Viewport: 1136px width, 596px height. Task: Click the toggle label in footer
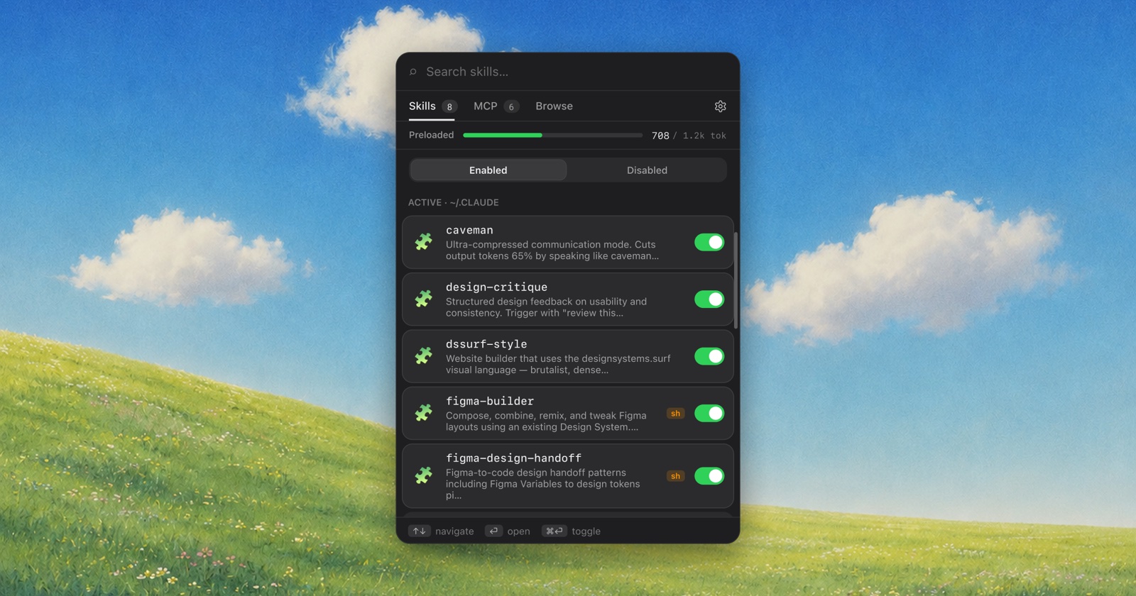coord(586,531)
